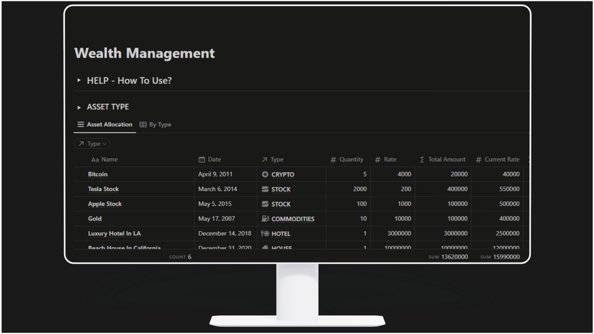Click the stock chart icon in Tesla row
Viewport: 594px width, 334px height.
(265, 189)
